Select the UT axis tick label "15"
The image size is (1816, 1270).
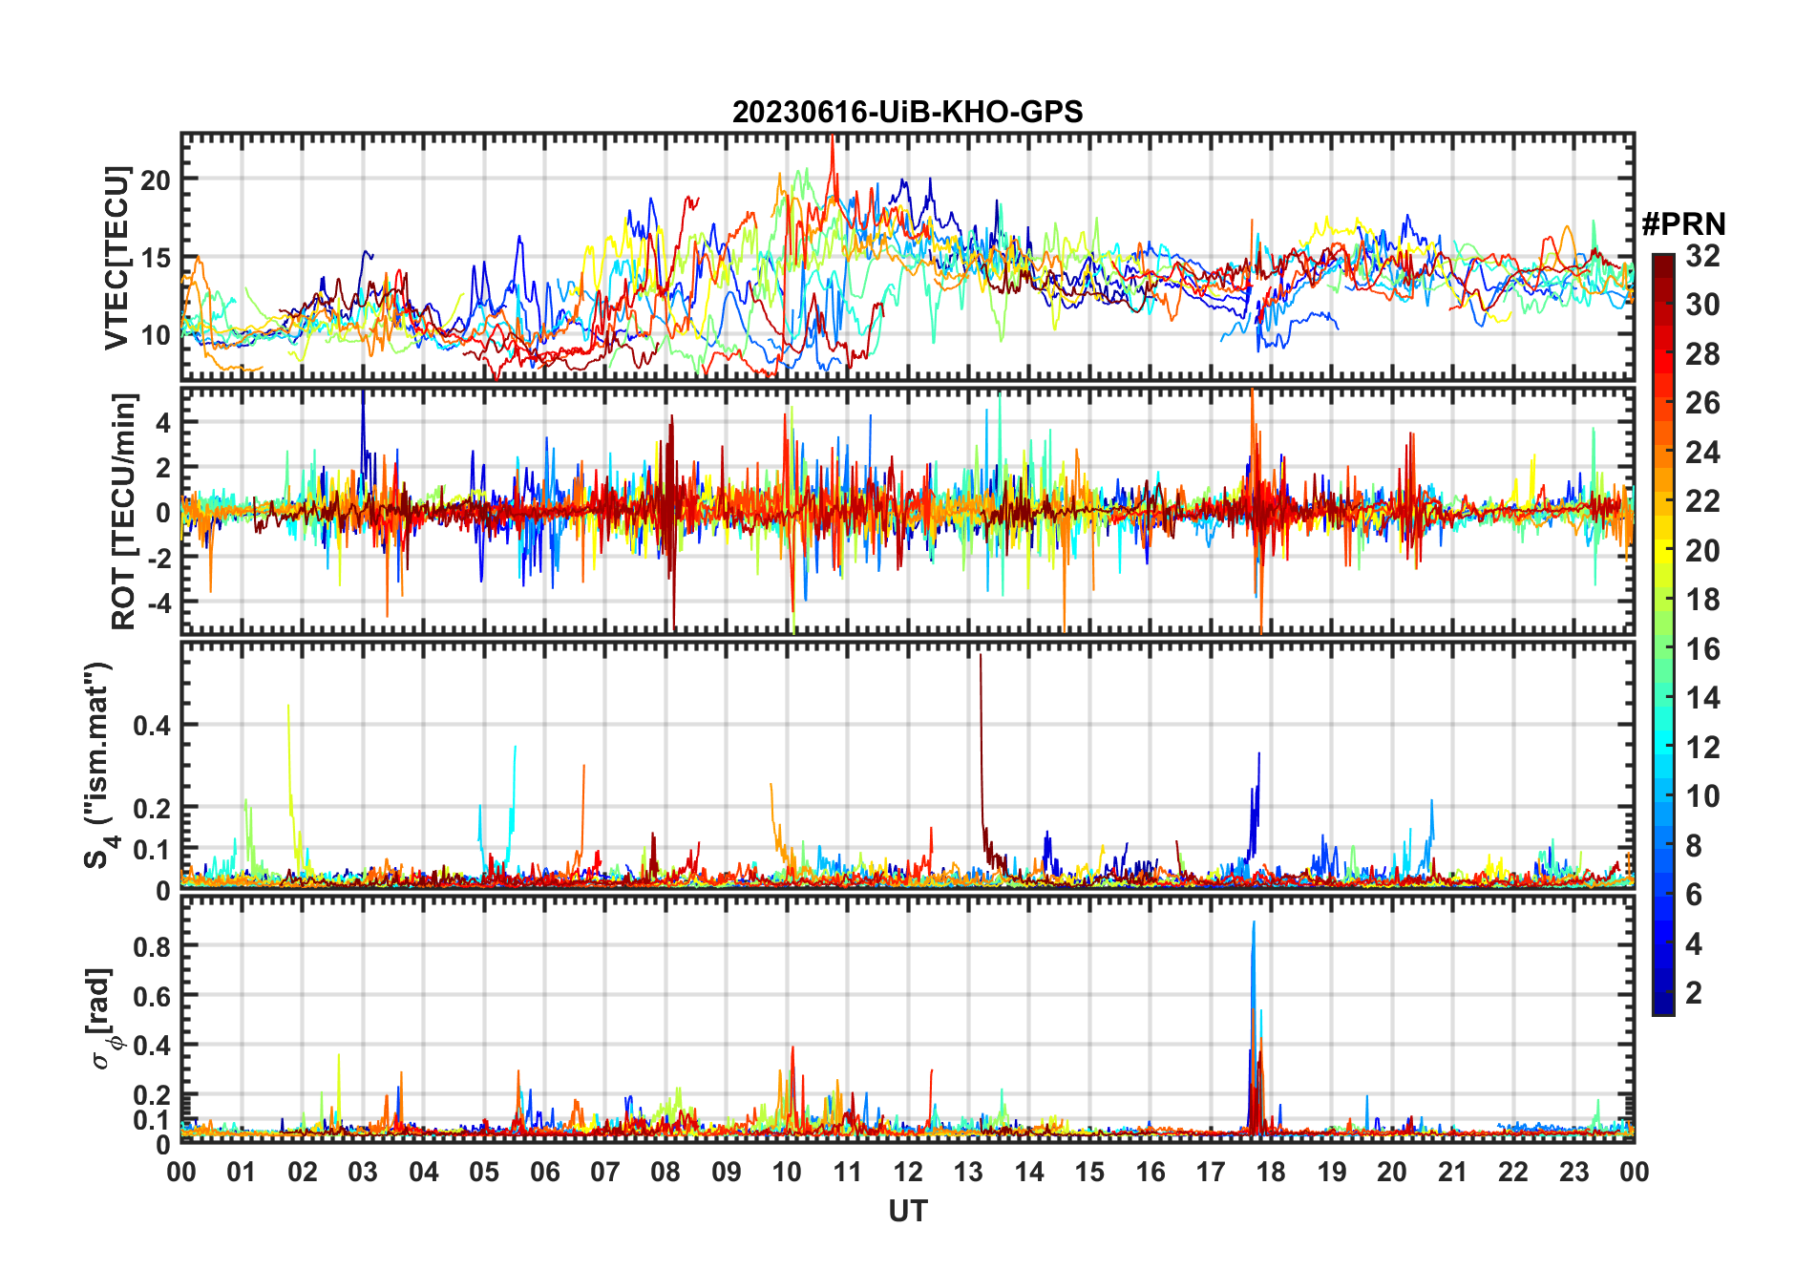(1089, 1172)
